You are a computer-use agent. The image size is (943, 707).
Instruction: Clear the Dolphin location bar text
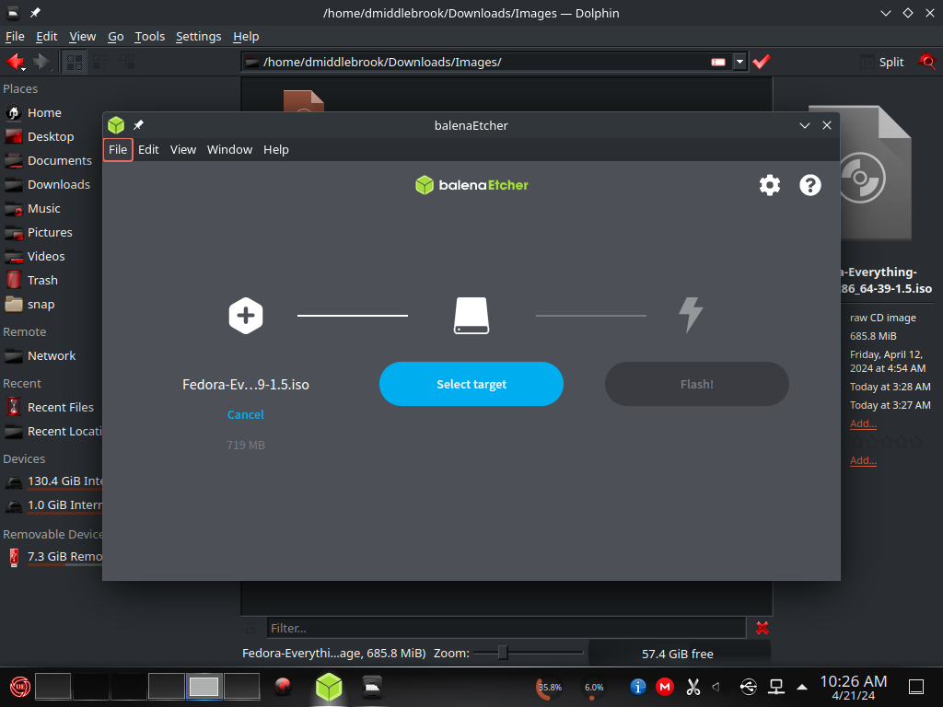pos(718,62)
